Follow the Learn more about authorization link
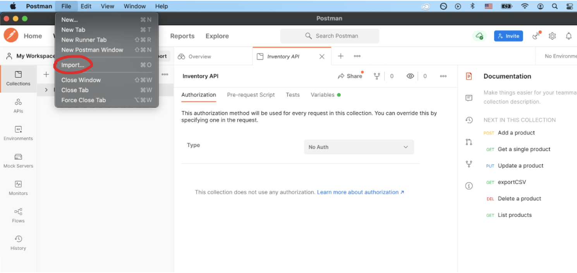The height and width of the screenshot is (273, 577). pos(357,192)
